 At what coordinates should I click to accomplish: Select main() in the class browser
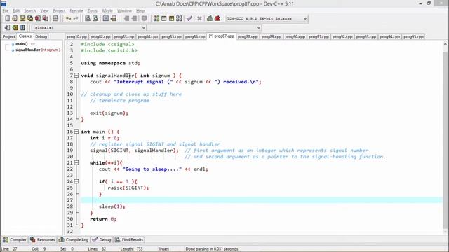23,44
